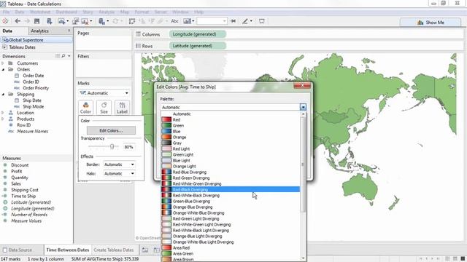
Task: Open the Worksheet menu
Action: pos(40,12)
